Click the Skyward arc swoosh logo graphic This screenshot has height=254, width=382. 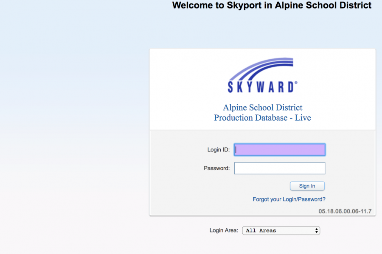pyautogui.click(x=261, y=69)
